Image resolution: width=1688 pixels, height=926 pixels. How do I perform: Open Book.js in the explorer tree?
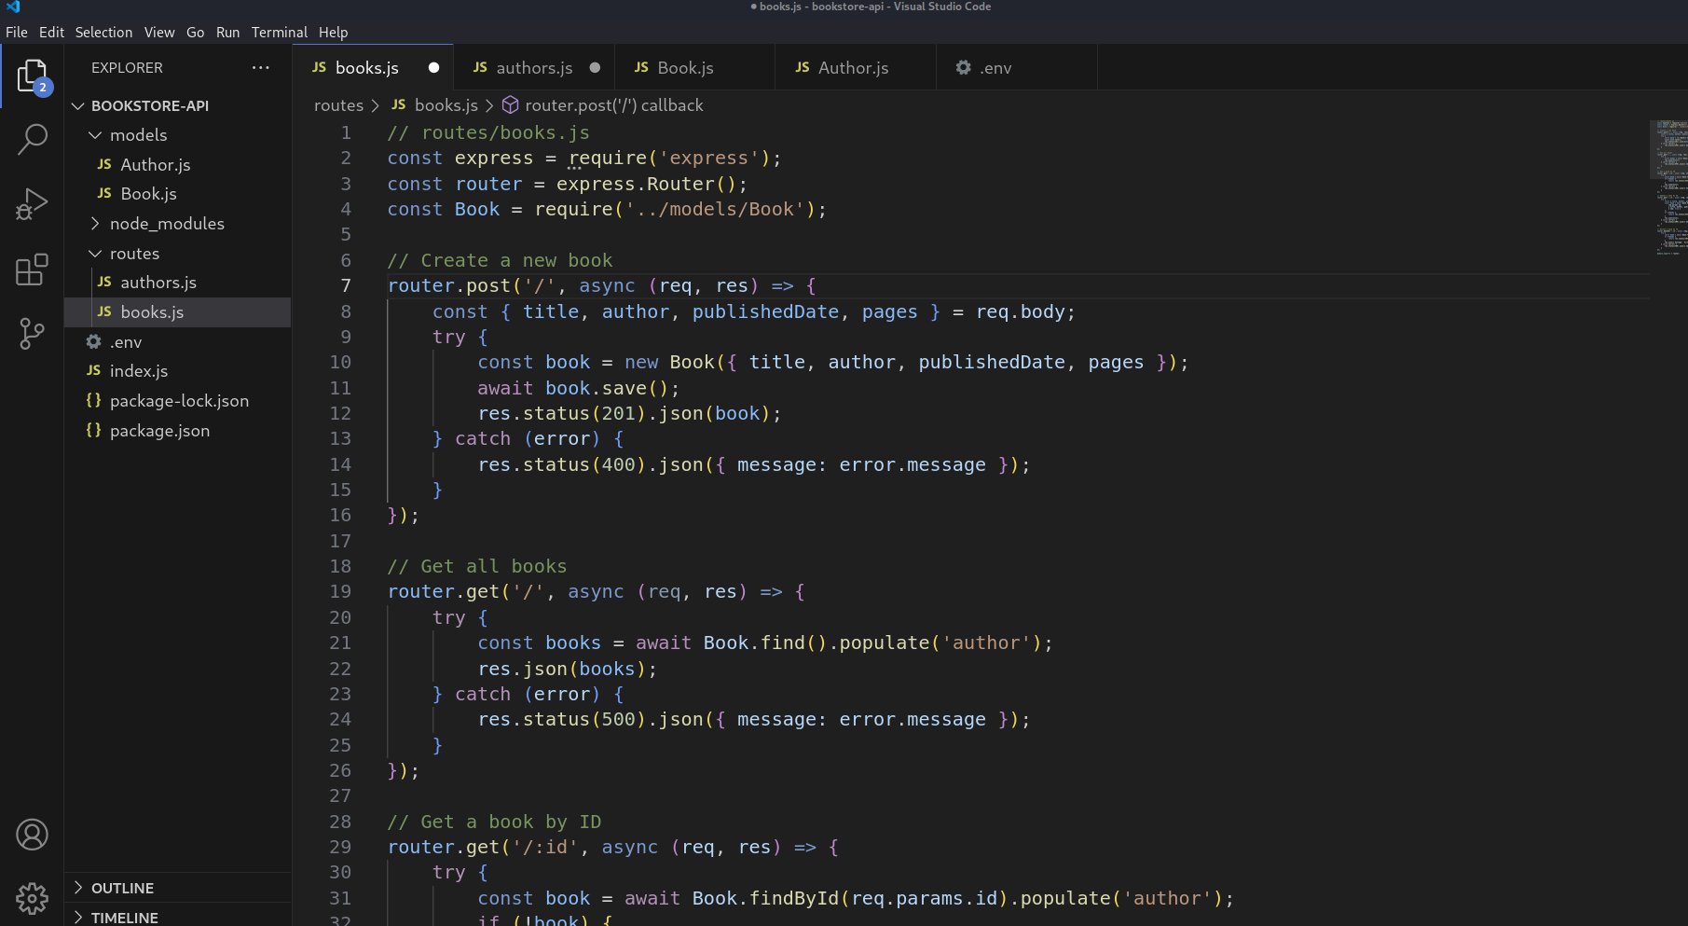(177, 193)
